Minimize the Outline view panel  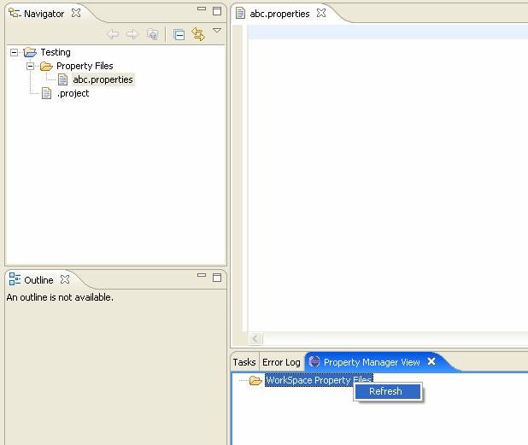pyautogui.click(x=202, y=276)
